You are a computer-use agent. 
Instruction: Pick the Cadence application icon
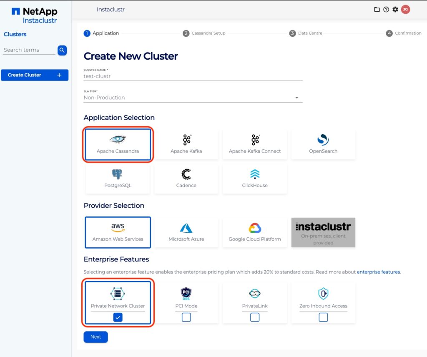click(x=186, y=174)
